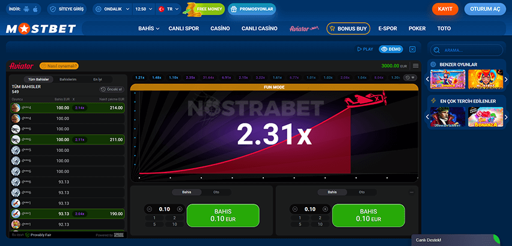
Task: Go to Mostbet home via logo
Action: click(x=41, y=29)
